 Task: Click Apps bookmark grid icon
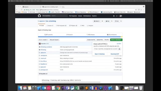click(18, 12)
